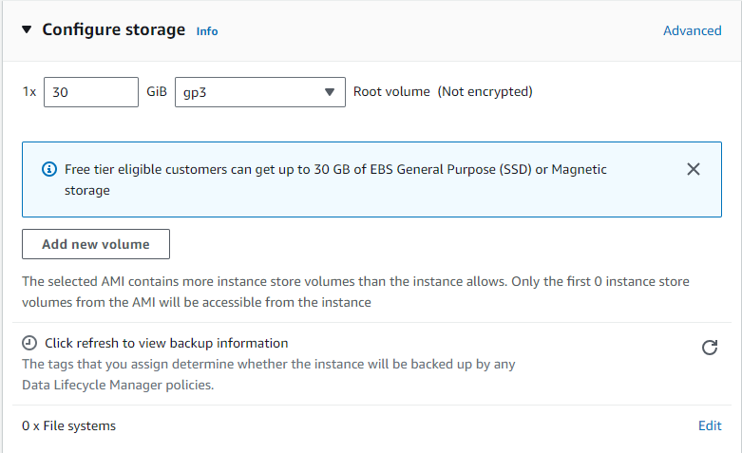The height and width of the screenshot is (453, 742).
Task: Click Add new volume button
Action: [x=96, y=244]
